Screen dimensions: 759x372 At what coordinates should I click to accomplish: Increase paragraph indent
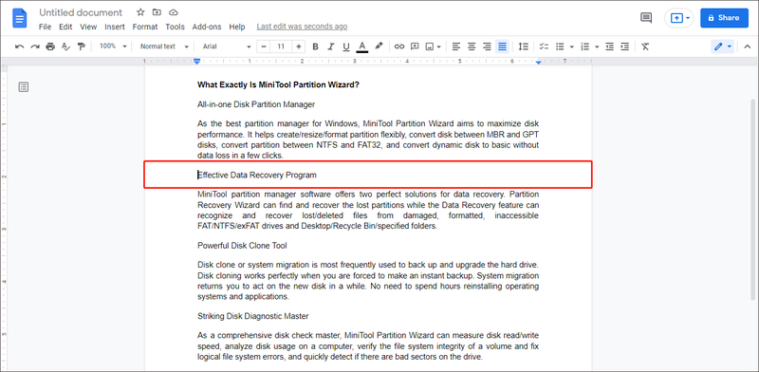coord(625,46)
